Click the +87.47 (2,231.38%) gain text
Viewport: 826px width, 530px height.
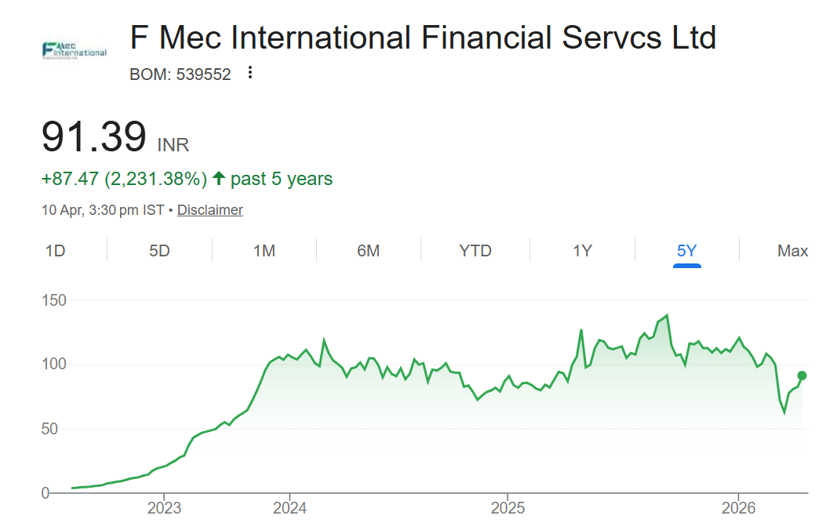tap(124, 179)
